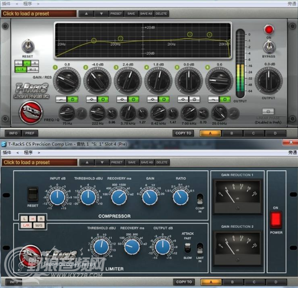Toggle band 6 power button in EQ
This screenshot has height=288, width=298.
tap(225, 99)
